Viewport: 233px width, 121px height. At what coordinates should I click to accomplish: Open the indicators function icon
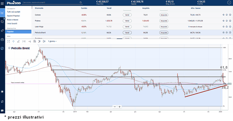(39, 41)
